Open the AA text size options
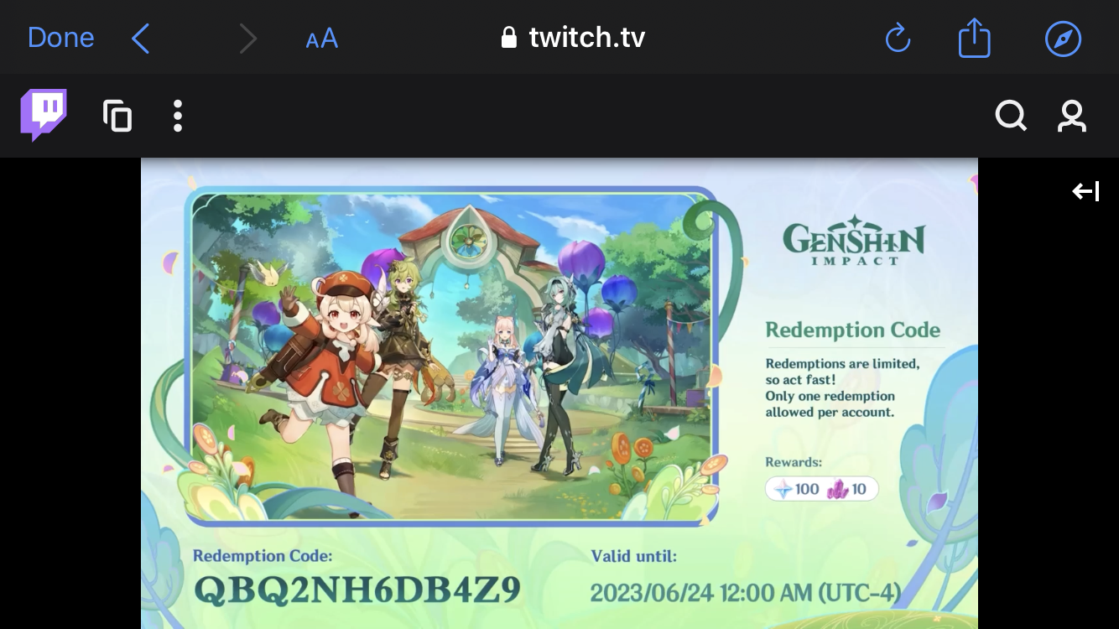Image resolution: width=1119 pixels, height=629 pixels. click(x=320, y=38)
